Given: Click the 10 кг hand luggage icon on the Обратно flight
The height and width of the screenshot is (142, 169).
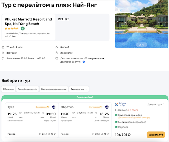Looking at the screenshot, I should click(103, 134).
